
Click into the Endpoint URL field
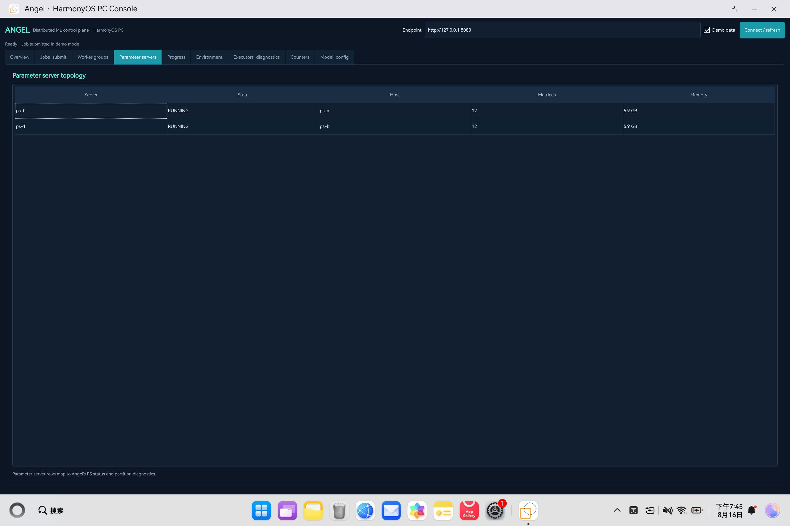(562, 30)
